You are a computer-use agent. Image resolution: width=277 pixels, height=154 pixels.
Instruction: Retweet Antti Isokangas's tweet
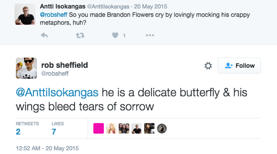tap(80, 35)
